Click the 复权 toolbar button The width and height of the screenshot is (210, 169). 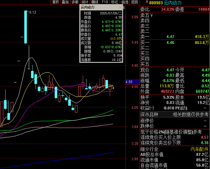pyautogui.click(x=55, y=2)
